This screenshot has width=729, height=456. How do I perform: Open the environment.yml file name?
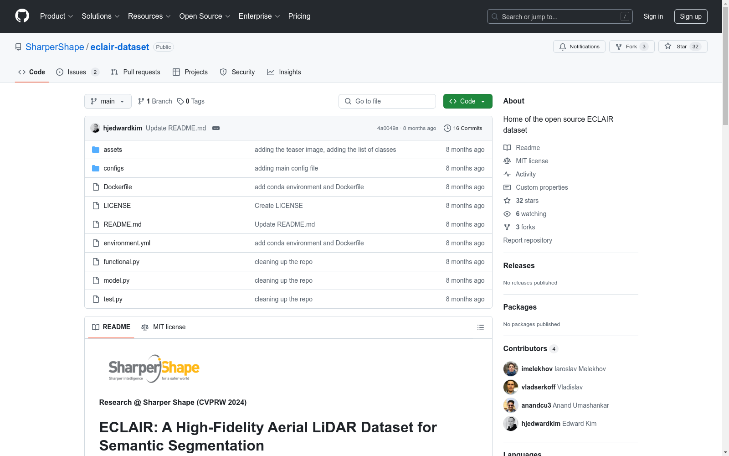(127, 243)
